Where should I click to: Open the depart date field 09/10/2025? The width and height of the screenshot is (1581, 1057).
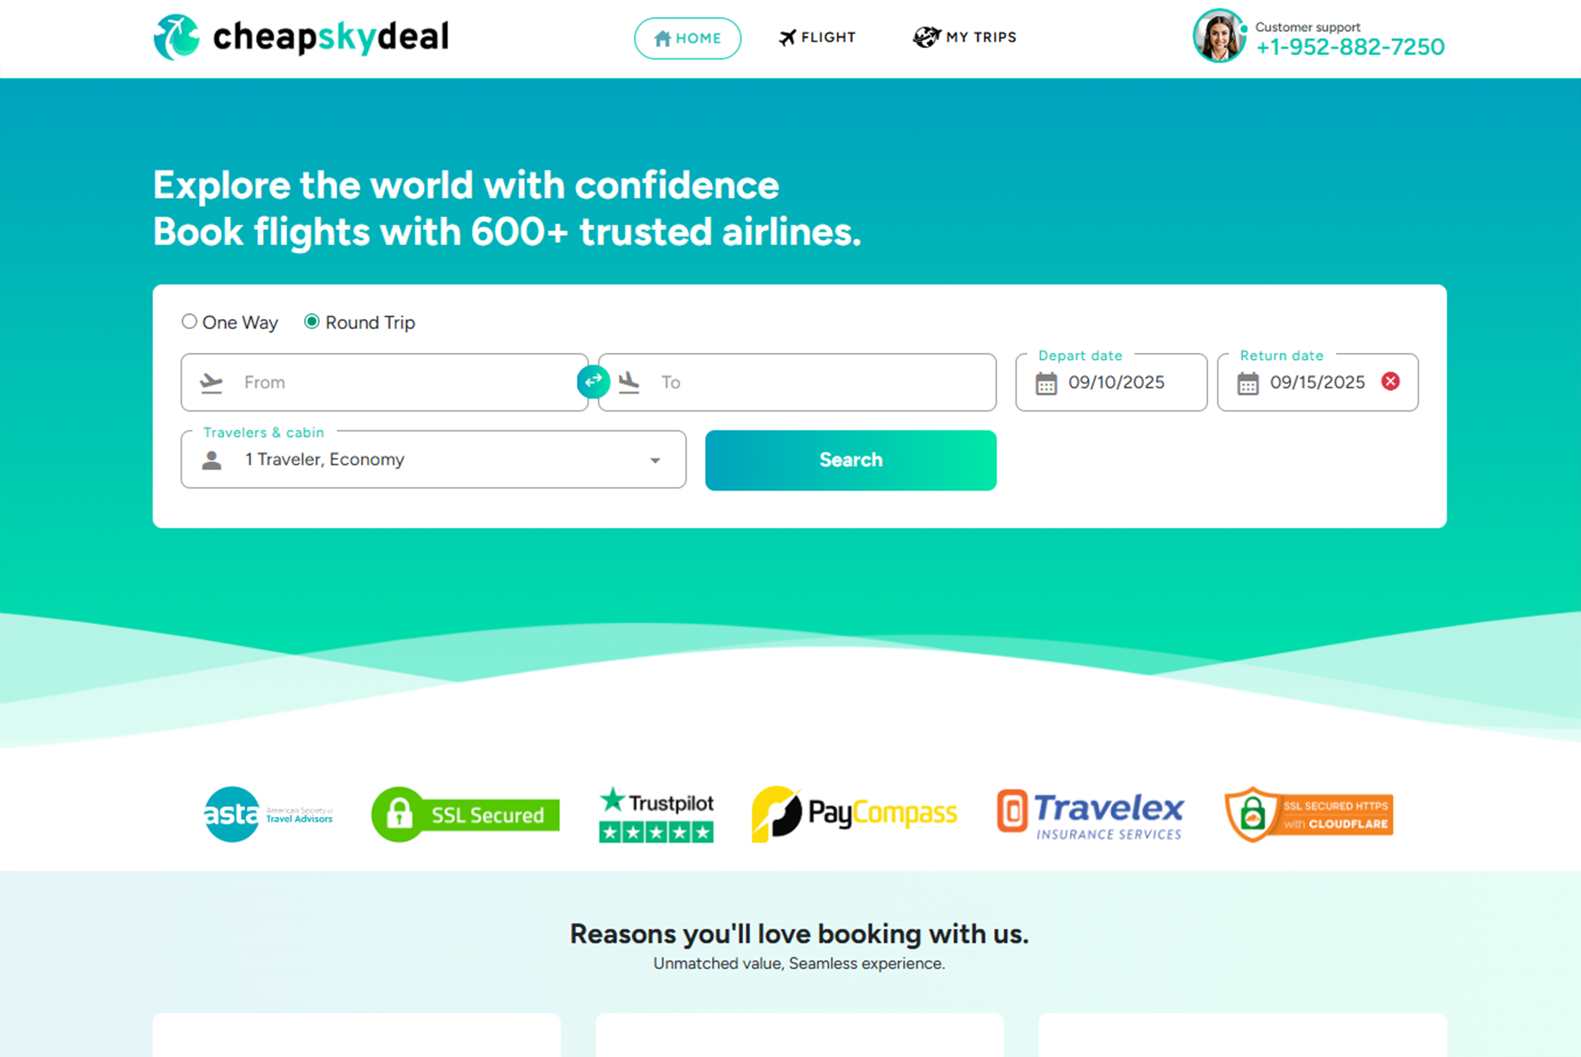[1111, 382]
